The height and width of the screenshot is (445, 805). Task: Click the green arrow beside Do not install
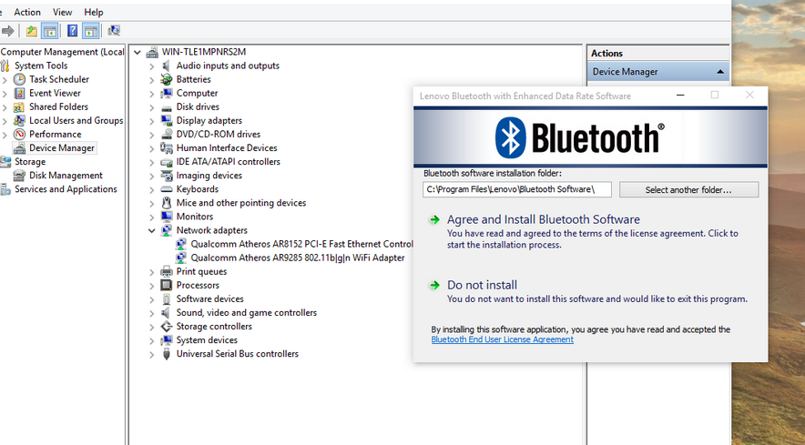point(435,285)
